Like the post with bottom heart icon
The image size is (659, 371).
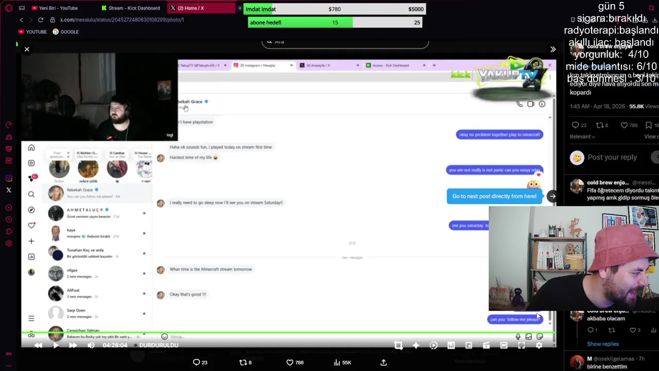tap(290, 362)
